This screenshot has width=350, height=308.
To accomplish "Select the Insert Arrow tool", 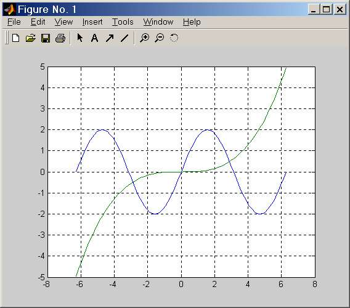I will (110, 38).
